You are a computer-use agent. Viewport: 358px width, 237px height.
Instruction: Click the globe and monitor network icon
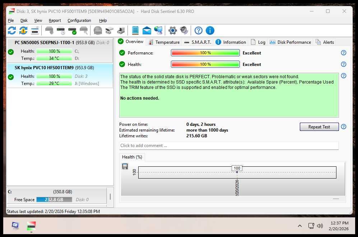click(x=158, y=30)
